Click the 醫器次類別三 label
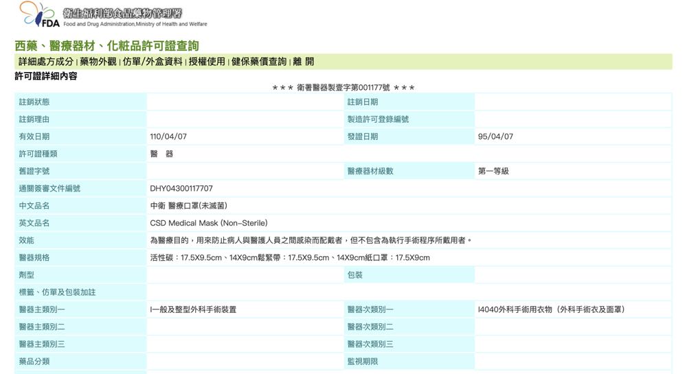687x374 pixels. pyautogui.click(x=370, y=344)
